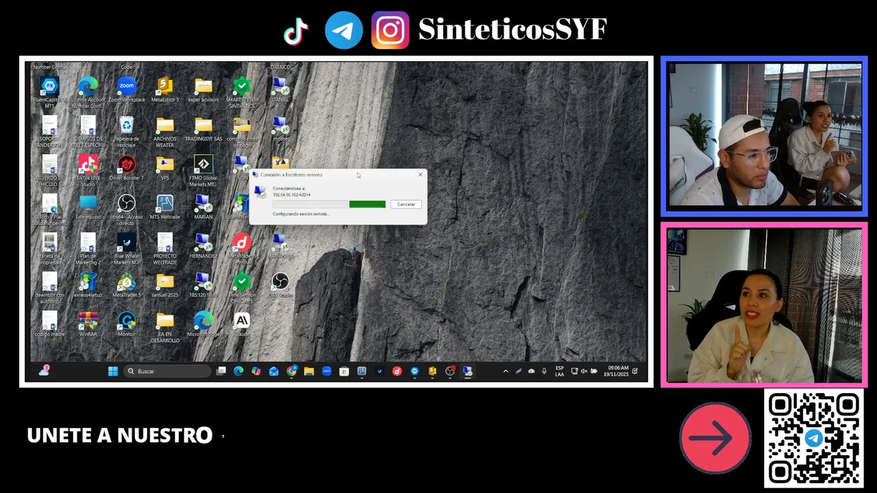Click Cancelar in the remote desktop dialog
This screenshot has width=877, height=493.
pos(406,204)
